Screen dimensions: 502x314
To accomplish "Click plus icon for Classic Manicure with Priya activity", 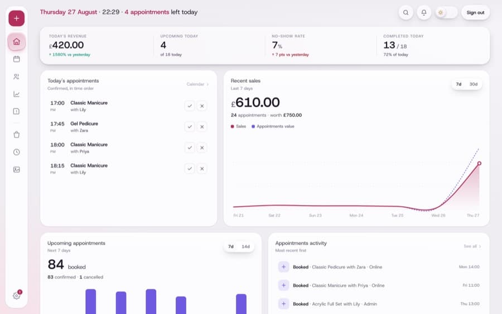I will 284,286.
